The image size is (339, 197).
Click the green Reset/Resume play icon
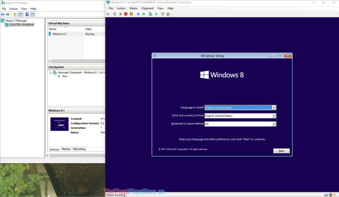[x=143, y=14]
